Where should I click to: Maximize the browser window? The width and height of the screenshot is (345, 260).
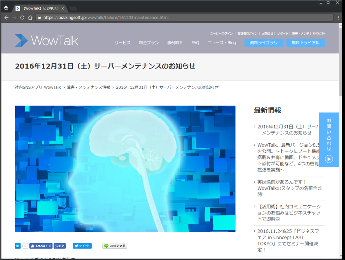(328, 3)
